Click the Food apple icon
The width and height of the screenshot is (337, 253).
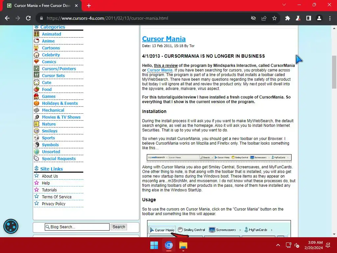(x=37, y=89)
